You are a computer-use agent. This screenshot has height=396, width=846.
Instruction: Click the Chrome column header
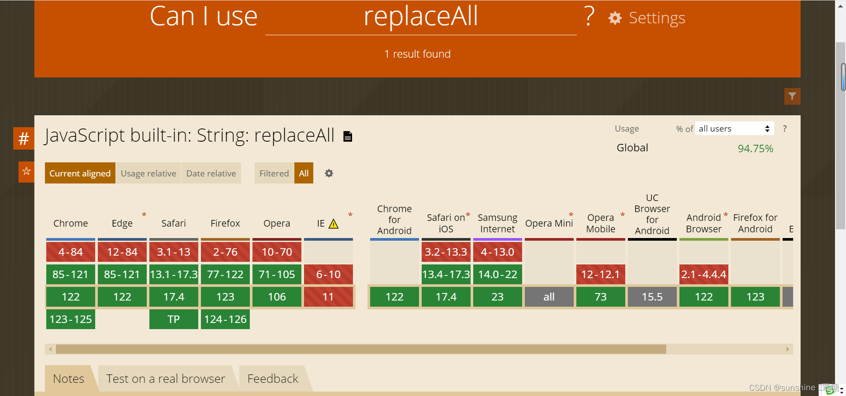[x=70, y=224]
